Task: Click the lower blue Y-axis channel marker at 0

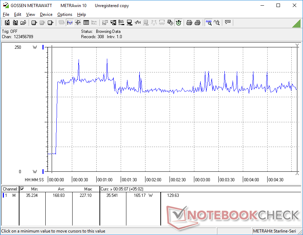Action: (x=43, y=171)
